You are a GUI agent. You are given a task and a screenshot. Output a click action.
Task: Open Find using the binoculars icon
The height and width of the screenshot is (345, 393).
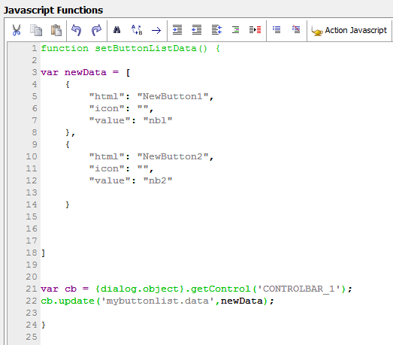click(116, 30)
